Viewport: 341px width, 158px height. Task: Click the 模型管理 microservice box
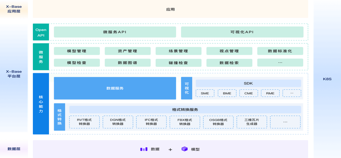pos(77,51)
